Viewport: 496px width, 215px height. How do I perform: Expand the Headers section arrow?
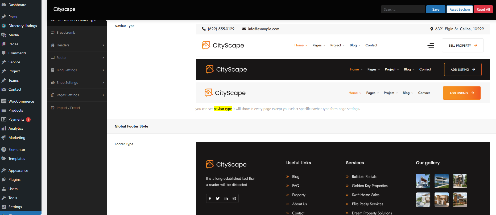pos(103,45)
